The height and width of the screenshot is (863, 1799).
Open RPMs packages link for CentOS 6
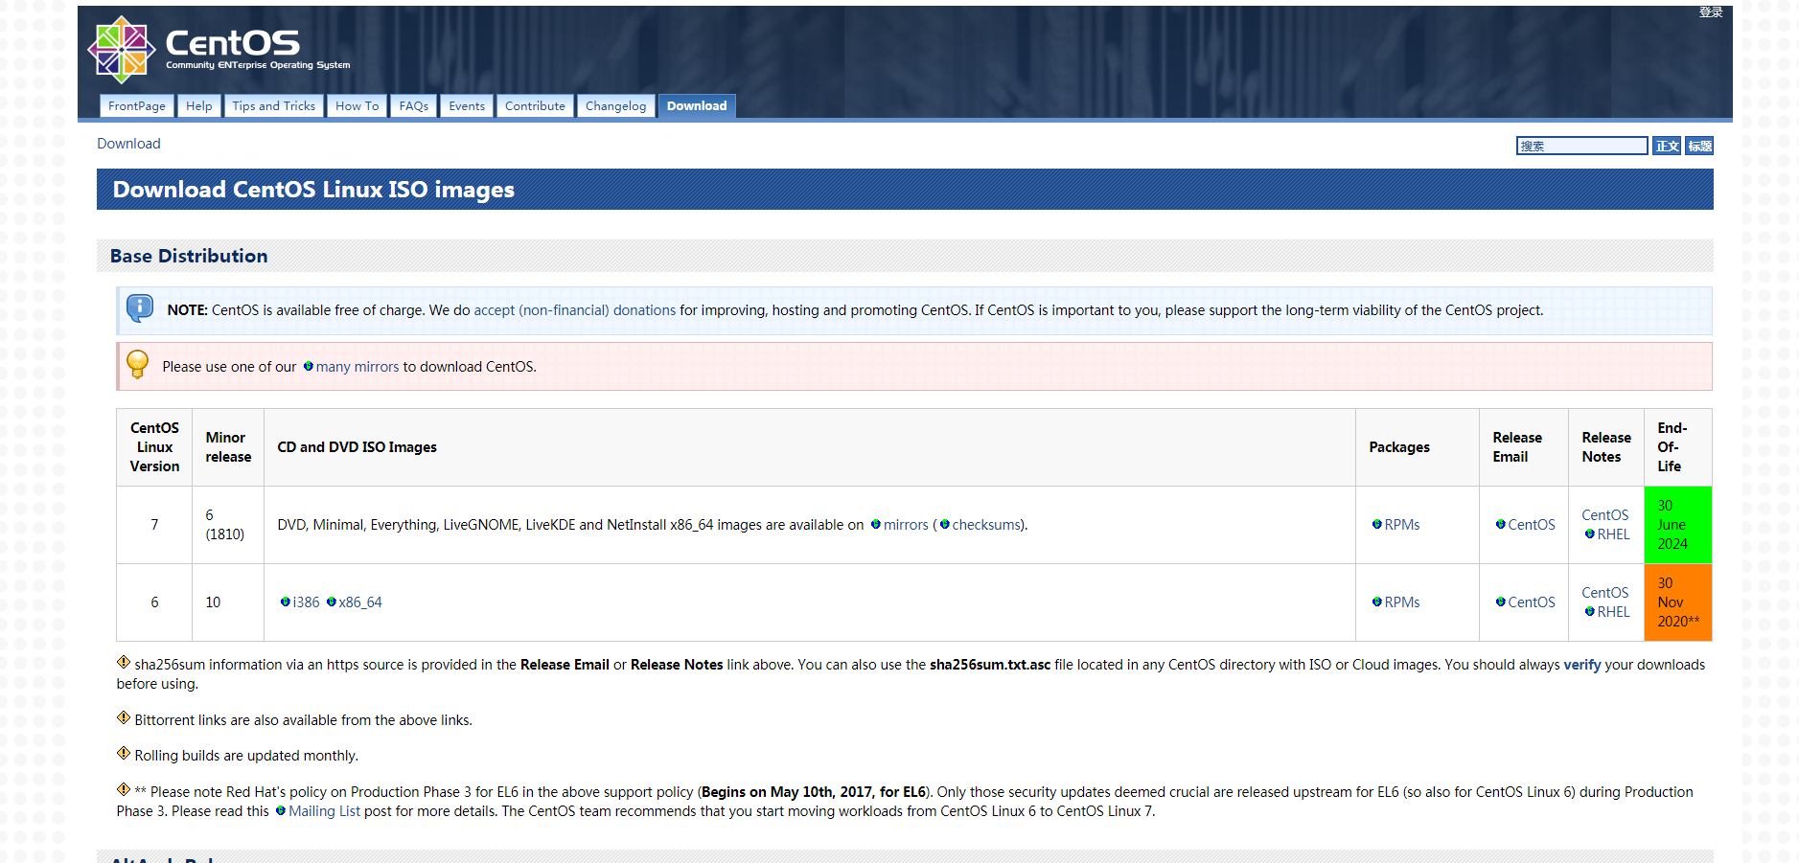click(1395, 602)
